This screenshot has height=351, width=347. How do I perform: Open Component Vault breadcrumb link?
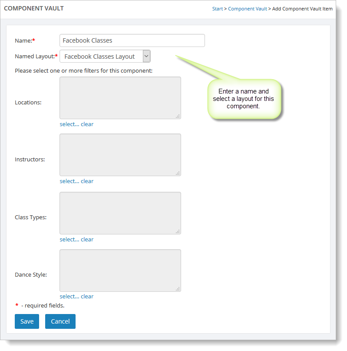[248, 9]
